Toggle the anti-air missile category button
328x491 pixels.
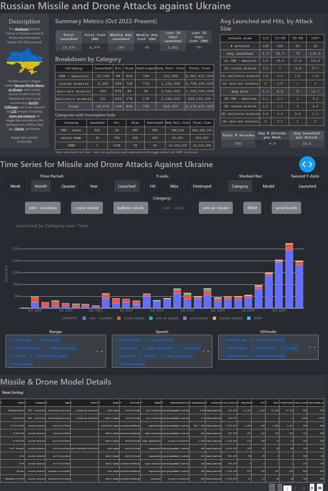click(x=216, y=208)
